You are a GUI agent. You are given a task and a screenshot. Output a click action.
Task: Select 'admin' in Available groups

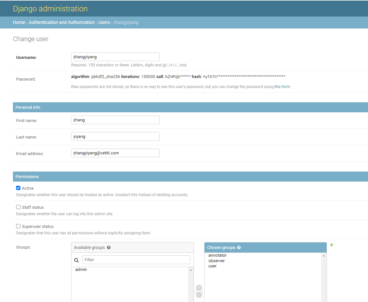pyautogui.click(x=81, y=270)
